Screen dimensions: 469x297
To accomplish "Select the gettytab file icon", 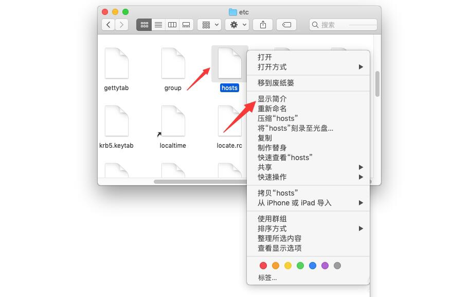I will [116, 63].
